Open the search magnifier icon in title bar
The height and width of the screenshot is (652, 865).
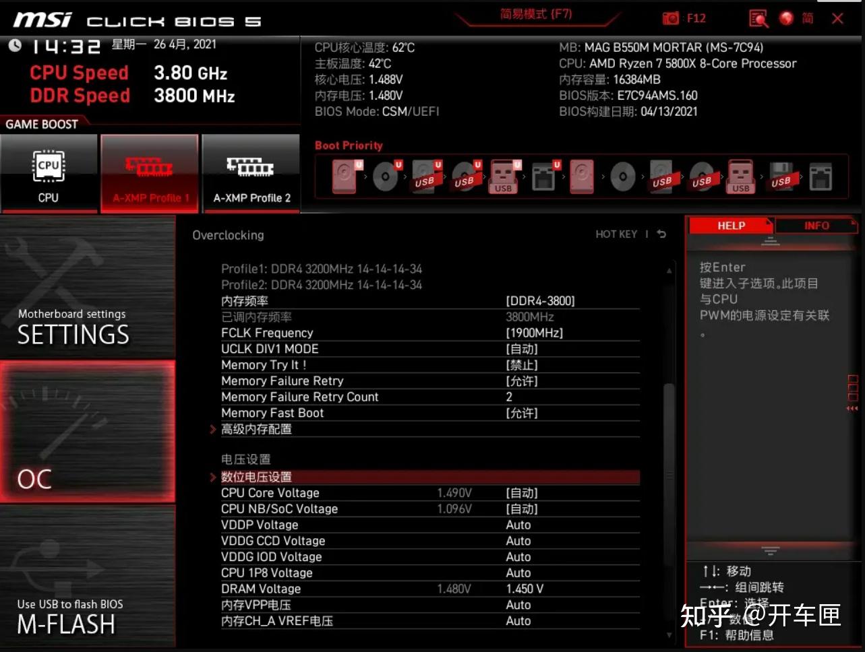[x=758, y=18]
